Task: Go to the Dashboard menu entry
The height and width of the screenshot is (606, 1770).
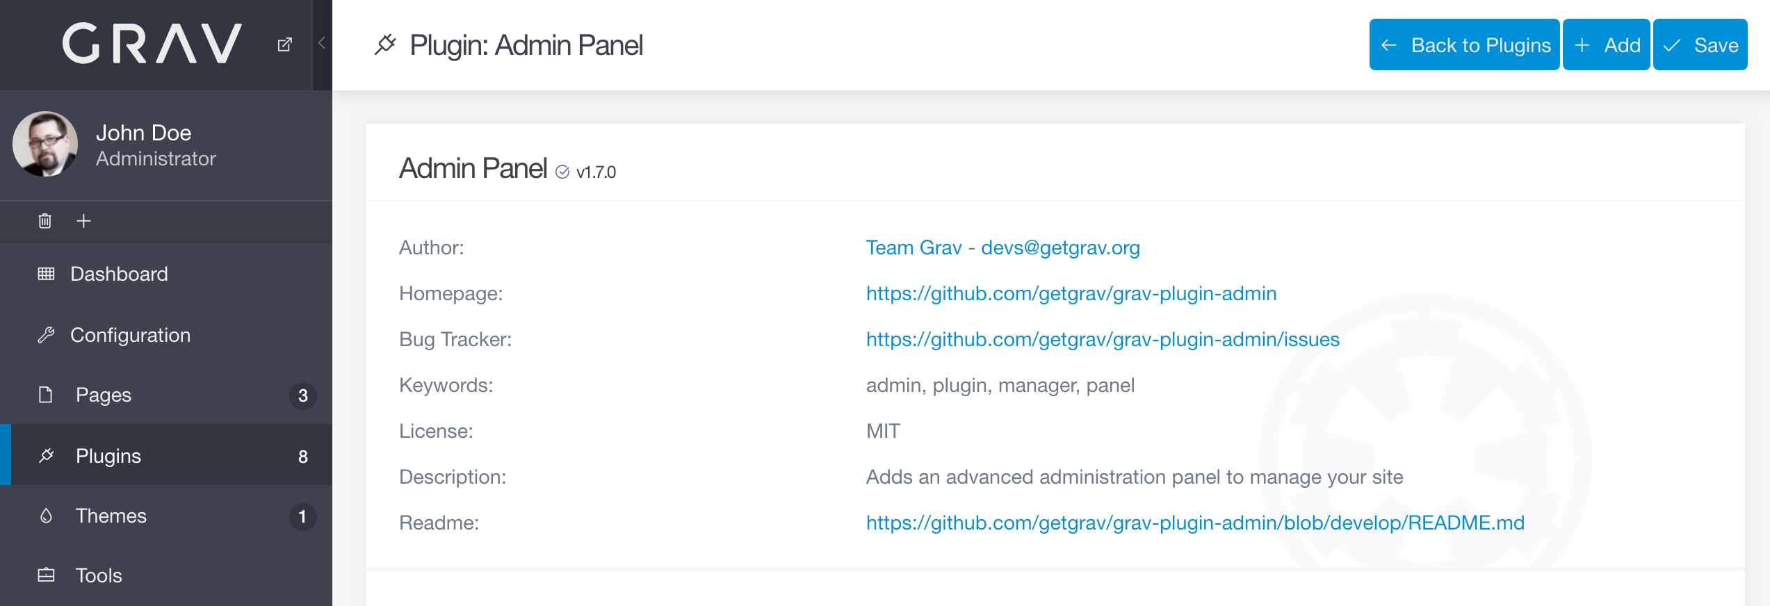Action: (119, 274)
